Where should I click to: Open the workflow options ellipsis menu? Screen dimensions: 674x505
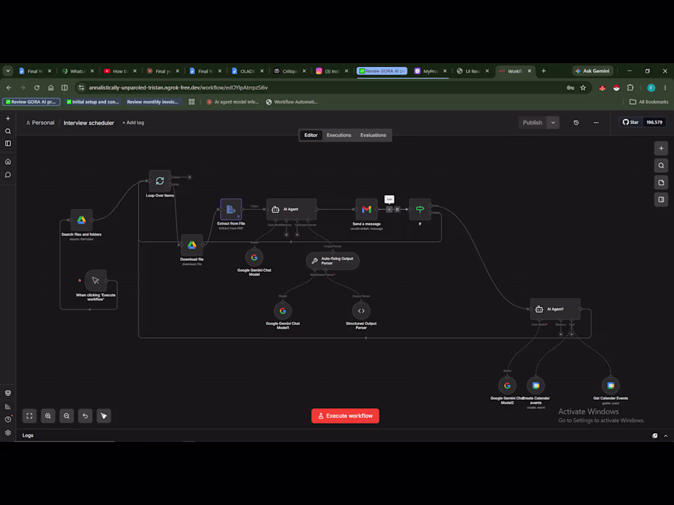pyautogui.click(x=596, y=122)
